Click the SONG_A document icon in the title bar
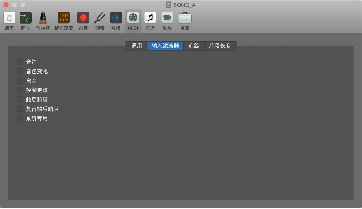 tap(169, 4)
